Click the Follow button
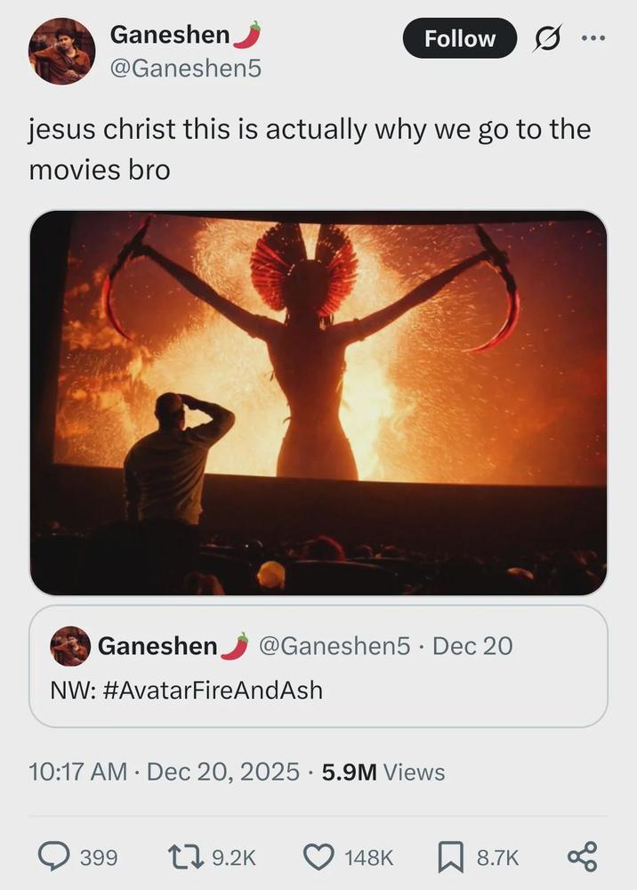 [459, 38]
